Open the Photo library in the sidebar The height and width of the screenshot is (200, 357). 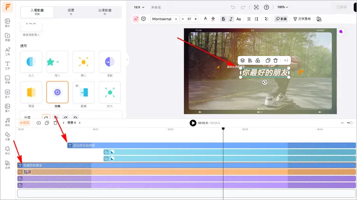(8, 108)
